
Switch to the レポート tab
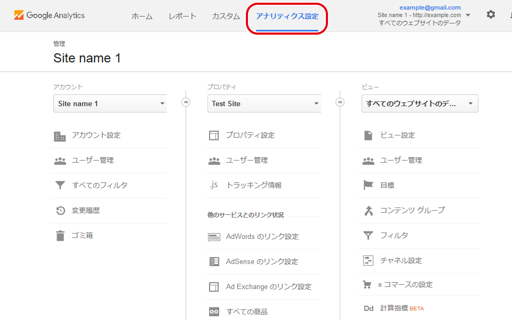182,17
